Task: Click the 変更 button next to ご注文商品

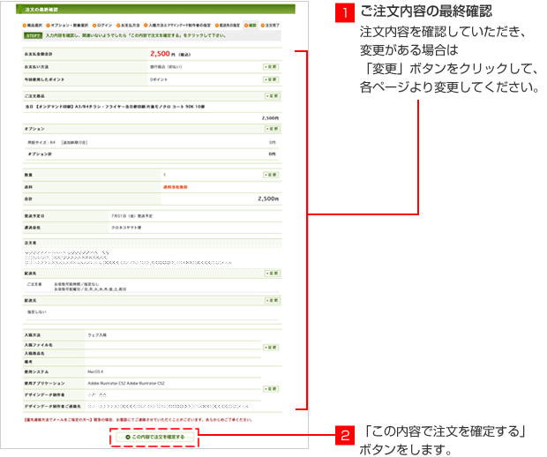Action: tap(272, 94)
